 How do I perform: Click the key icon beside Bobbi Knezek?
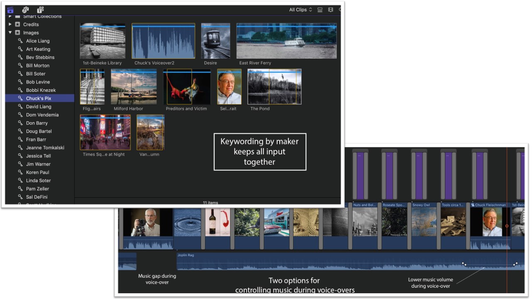(20, 90)
